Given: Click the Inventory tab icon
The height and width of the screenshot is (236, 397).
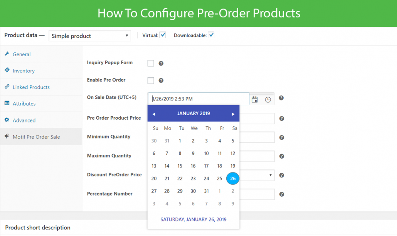Looking at the screenshot, I should click(7, 70).
